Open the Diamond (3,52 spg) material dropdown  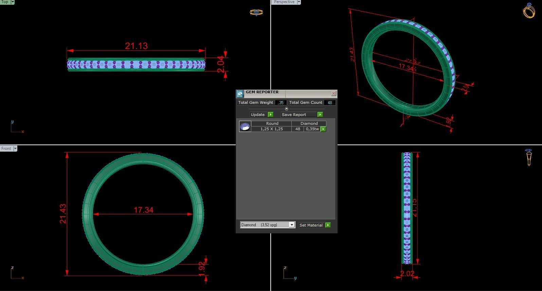[291, 225]
